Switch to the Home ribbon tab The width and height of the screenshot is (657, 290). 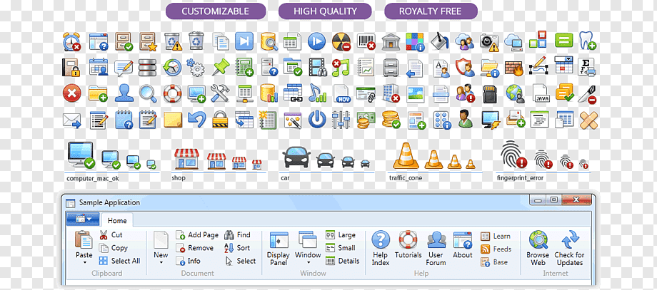coord(117,220)
